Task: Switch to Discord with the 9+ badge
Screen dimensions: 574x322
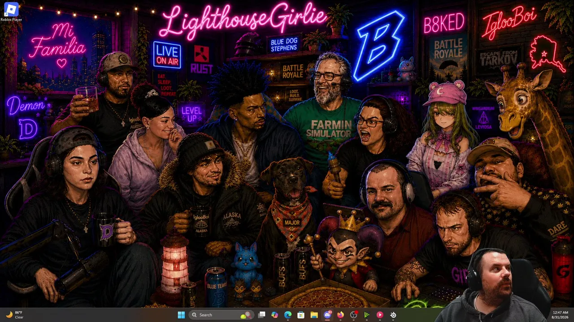Action: [327, 315]
